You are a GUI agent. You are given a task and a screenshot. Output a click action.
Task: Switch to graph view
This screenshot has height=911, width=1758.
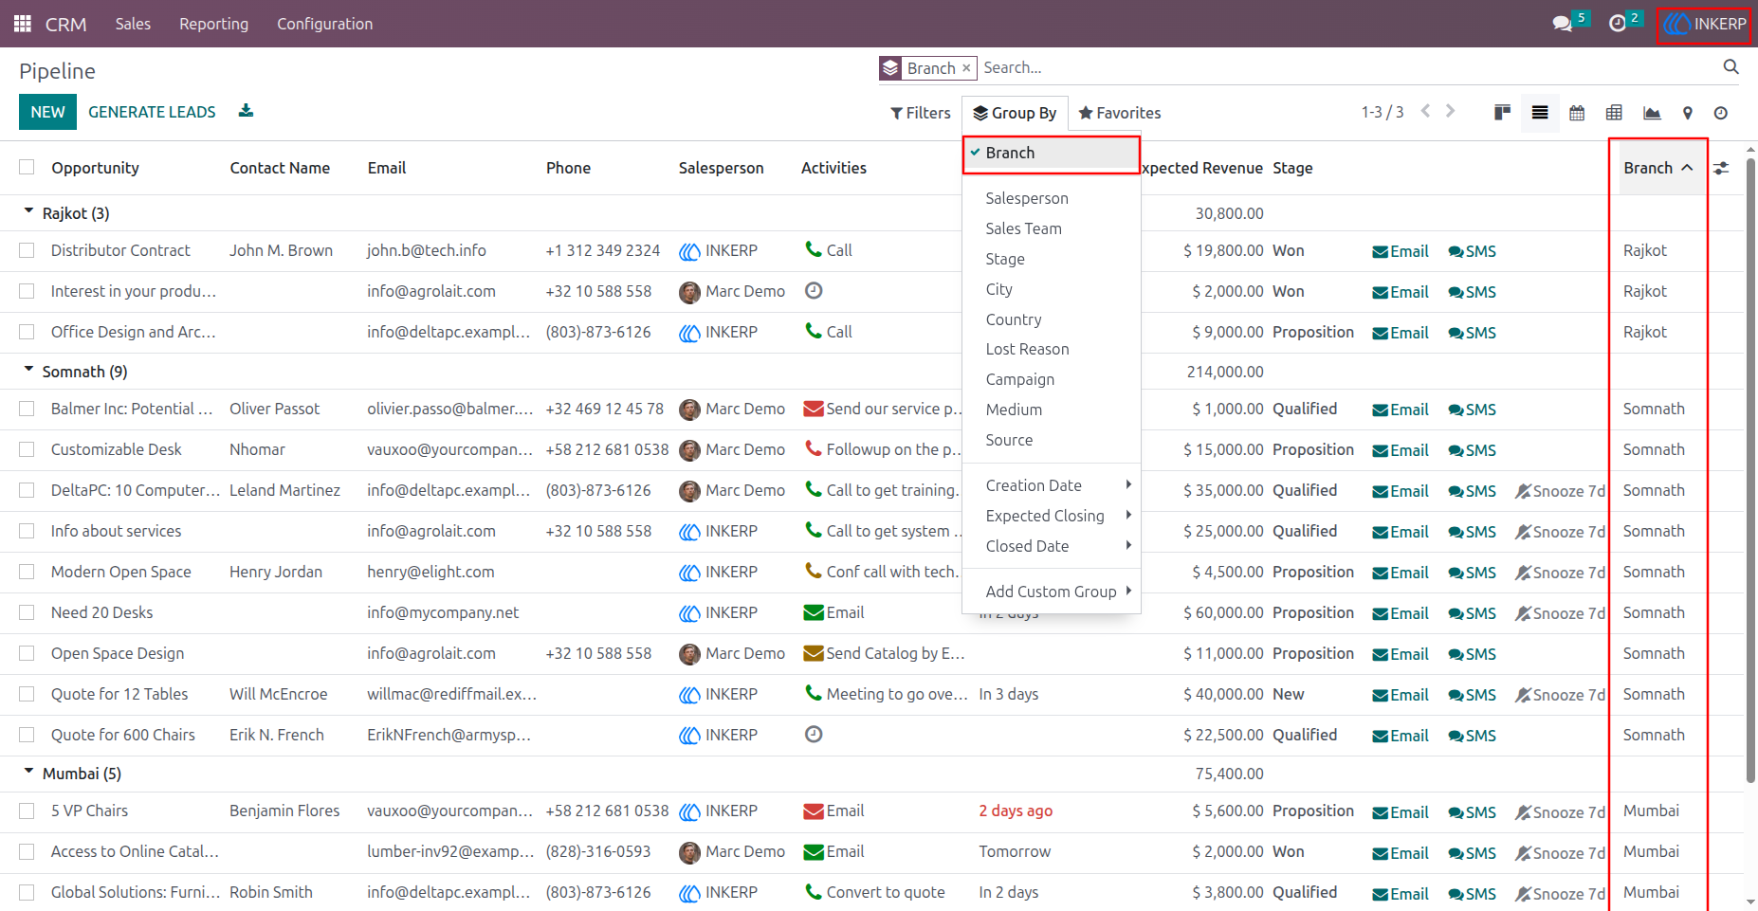[x=1652, y=113]
